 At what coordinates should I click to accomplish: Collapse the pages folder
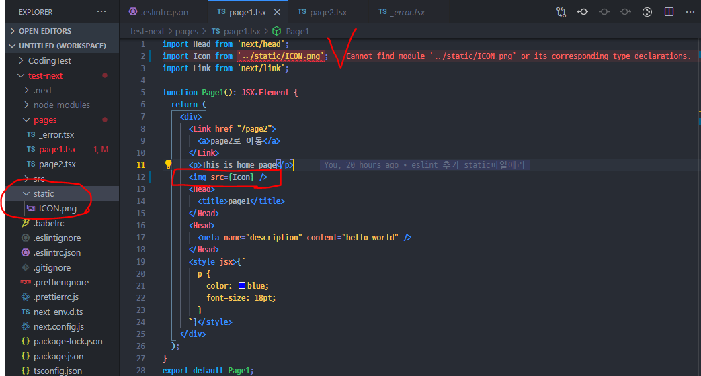[62, 120]
